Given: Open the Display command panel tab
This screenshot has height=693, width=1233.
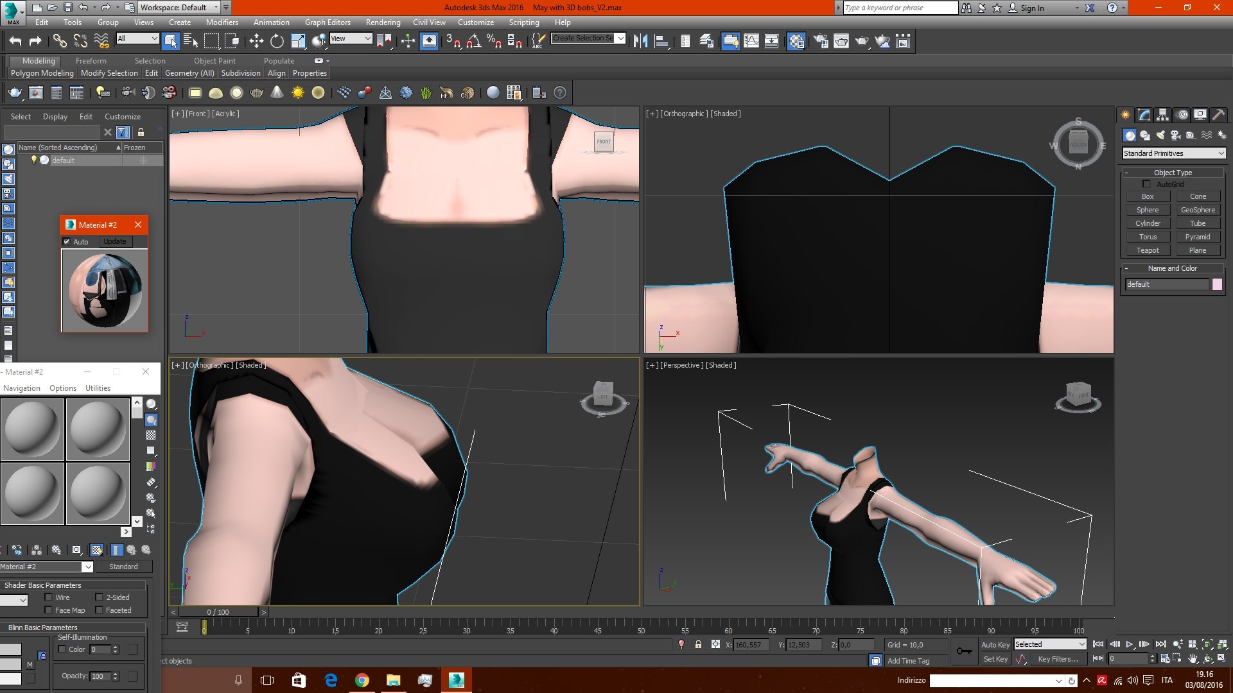Looking at the screenshot, I should click(x=1200, y=115).
